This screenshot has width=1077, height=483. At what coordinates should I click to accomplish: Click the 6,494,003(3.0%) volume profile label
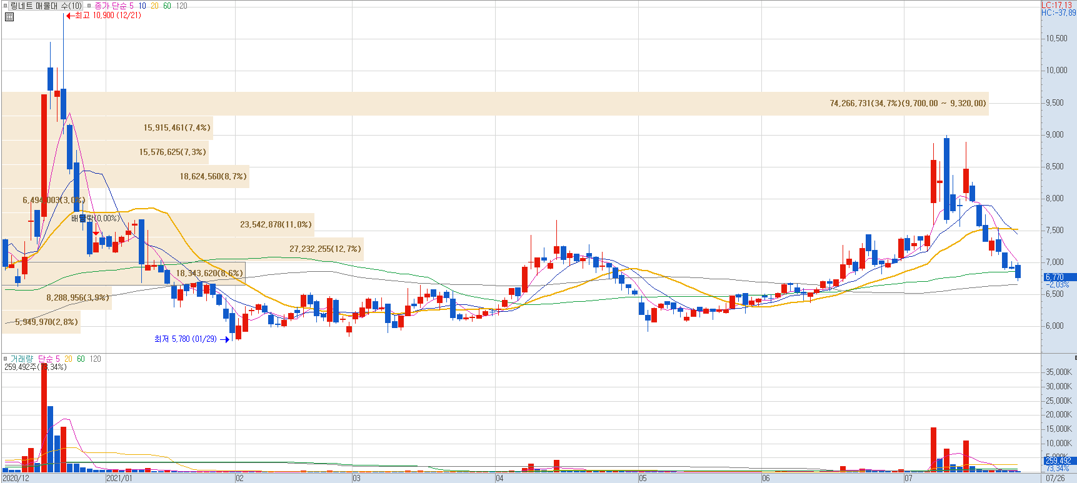tap(54, 200)
